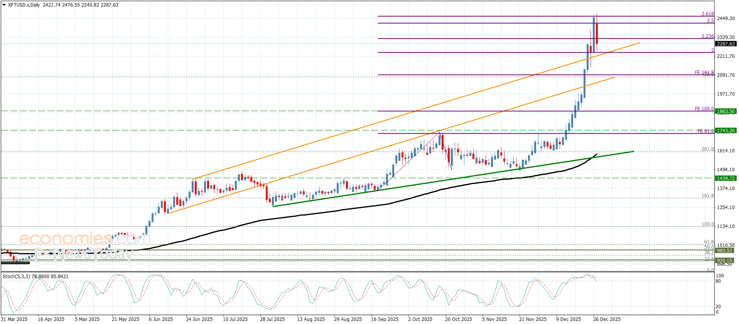Select the 21 Nov 2025 date marker
This screenshot has width=739, height=324.
(533, 319)
